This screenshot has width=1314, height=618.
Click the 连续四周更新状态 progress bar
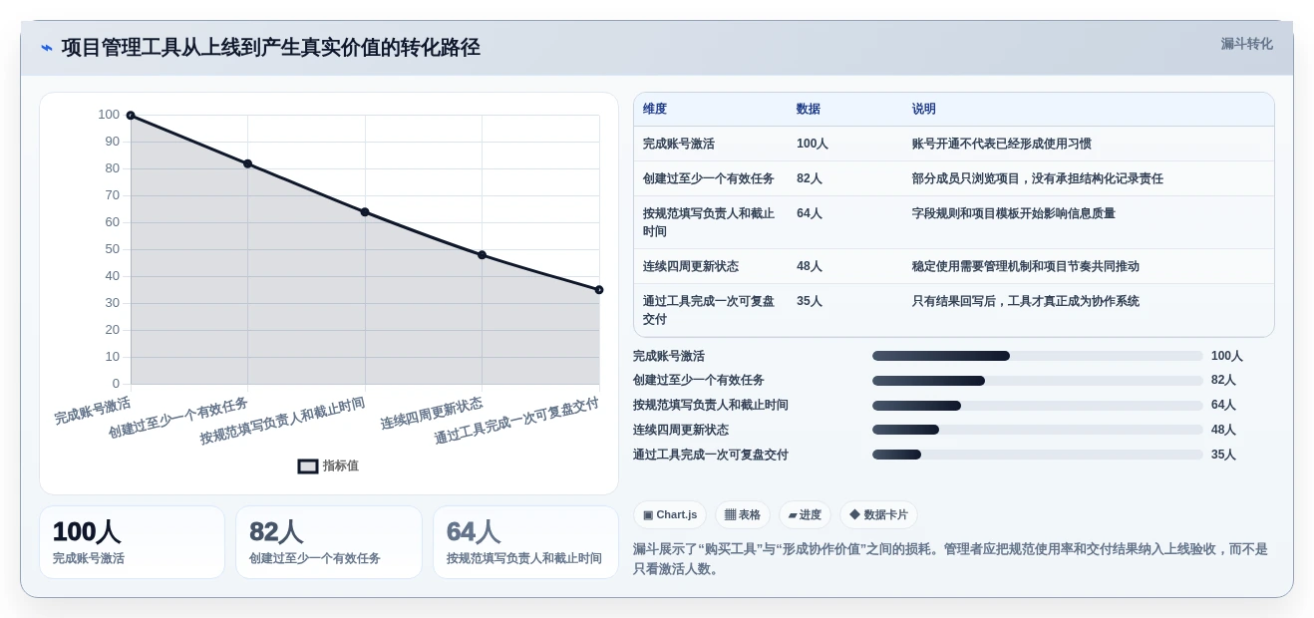[1038, 430]
